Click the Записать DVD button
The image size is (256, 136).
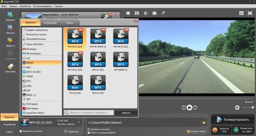(x=221, y=130)
